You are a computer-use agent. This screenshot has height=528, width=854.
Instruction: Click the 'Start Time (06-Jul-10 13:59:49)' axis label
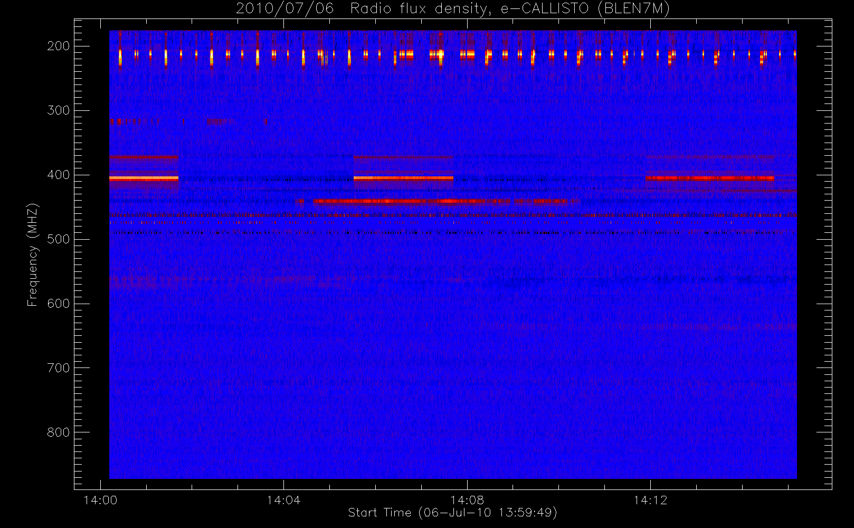[452, 512]
